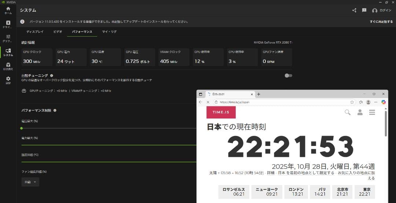Click the VRAM クロック 405 MHz card
The width and height of the screenshot is (396, 203).
coord(174,57)
